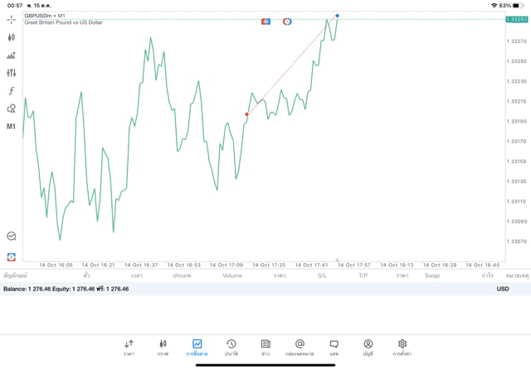The height and width of the screenshot is (370, 531).
Task: Open chart type candlestick icon in left sidebar
Action: [x=11, y=37]
